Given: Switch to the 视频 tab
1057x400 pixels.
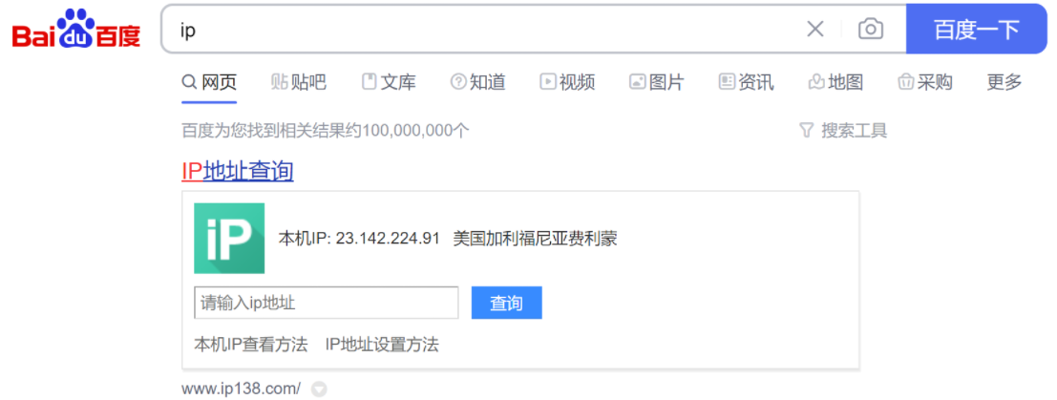Looking at the screenshot, I should 567,82.
